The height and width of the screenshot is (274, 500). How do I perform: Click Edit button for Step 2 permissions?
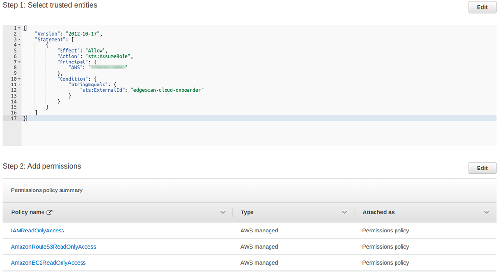(x=482, y=168)
